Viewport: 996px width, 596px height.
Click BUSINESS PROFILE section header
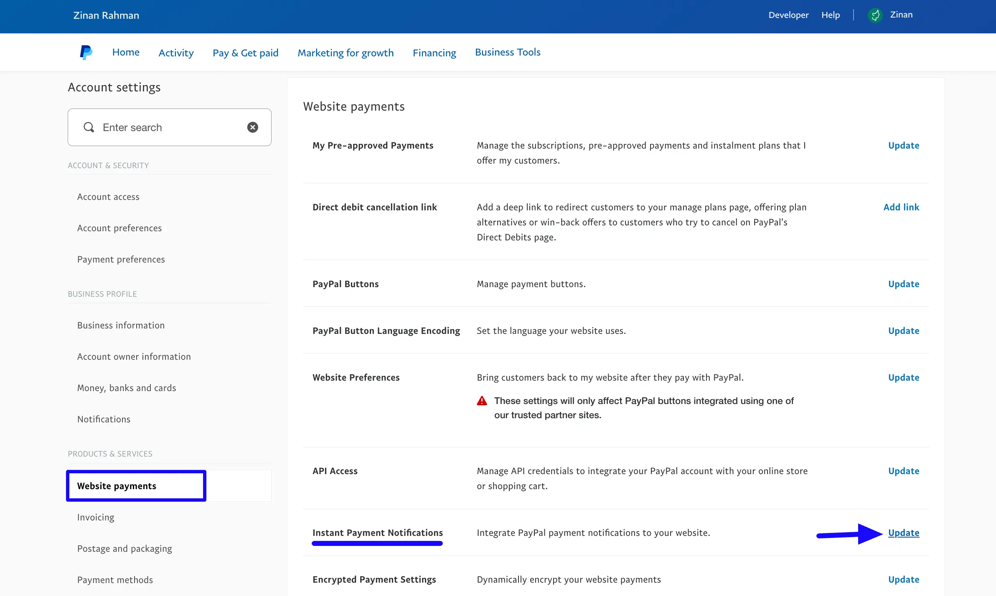click(102, 294)
